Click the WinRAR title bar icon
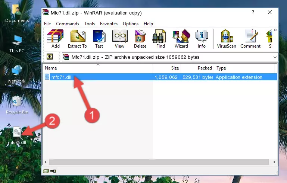The height and width of the screenshot is (183, 287). [x=46, y=13]
